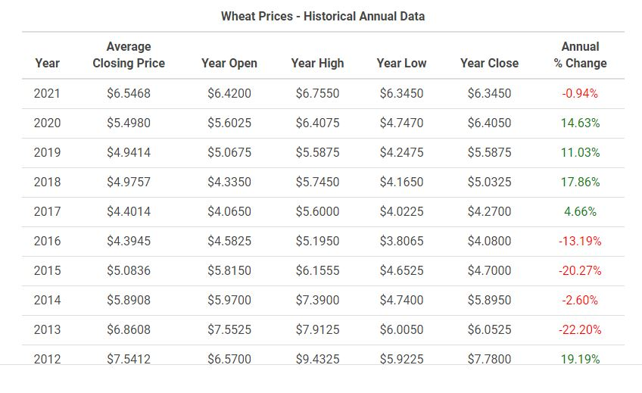Select the 2021 year cell

point(47,94)
